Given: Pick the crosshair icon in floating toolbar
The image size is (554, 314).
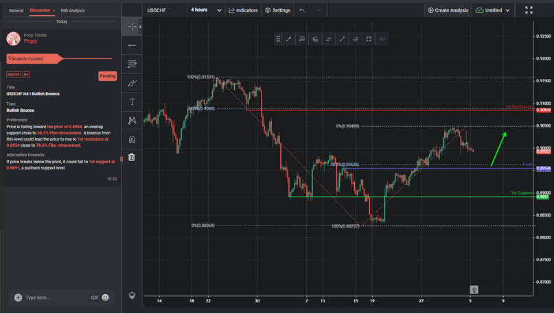Looking at the screenshot, I should pyautogui.click(x=382, y=39).
